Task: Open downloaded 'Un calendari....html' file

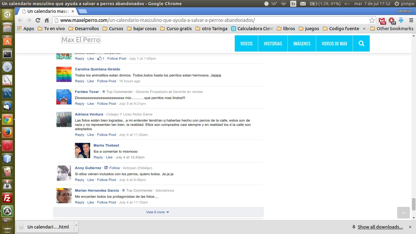Action: pos(45,227)
